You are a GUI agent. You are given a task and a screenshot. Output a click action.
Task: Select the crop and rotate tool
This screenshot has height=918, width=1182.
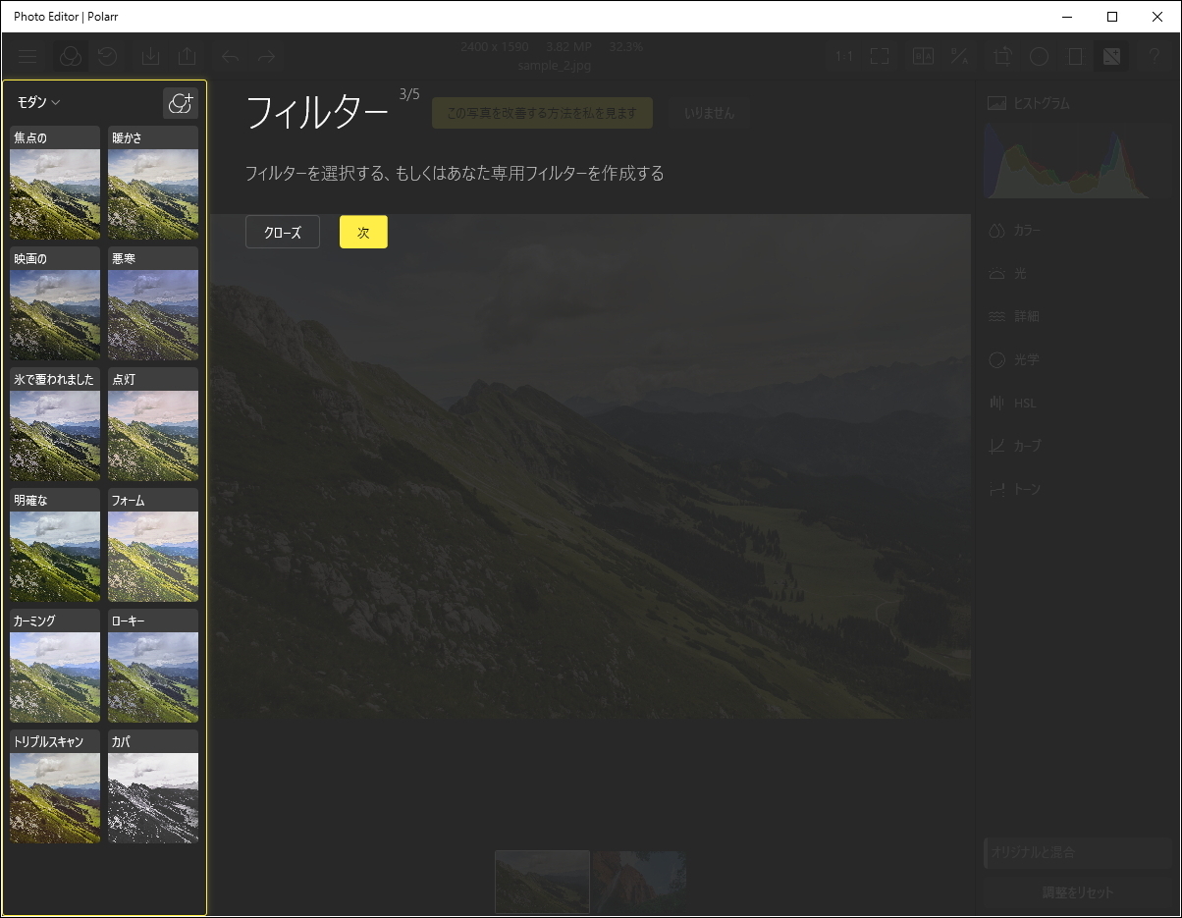coord(1001,56)
